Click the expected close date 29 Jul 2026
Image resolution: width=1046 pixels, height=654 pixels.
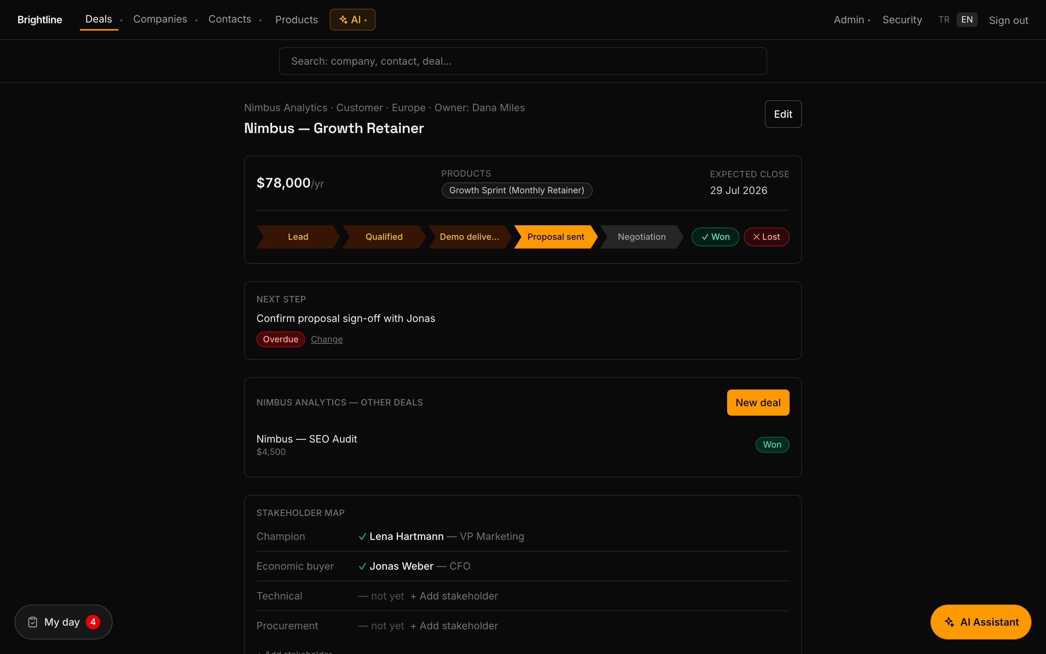pyautogui.click(x=738, y=190)
